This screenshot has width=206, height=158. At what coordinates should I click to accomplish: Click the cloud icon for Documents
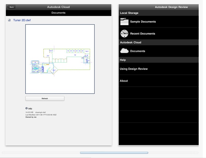(124, 51)
